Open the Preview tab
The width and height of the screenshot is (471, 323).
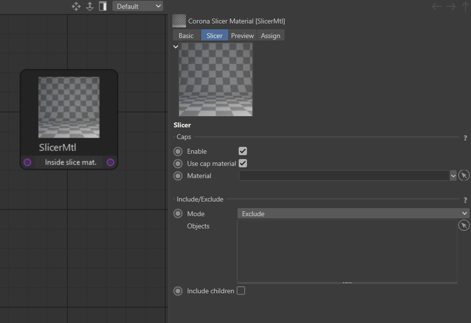pyautogui.click(x=243, y=36)
